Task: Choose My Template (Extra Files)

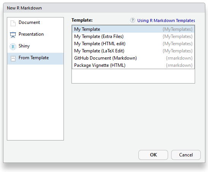Action: [x=133, y=36]
